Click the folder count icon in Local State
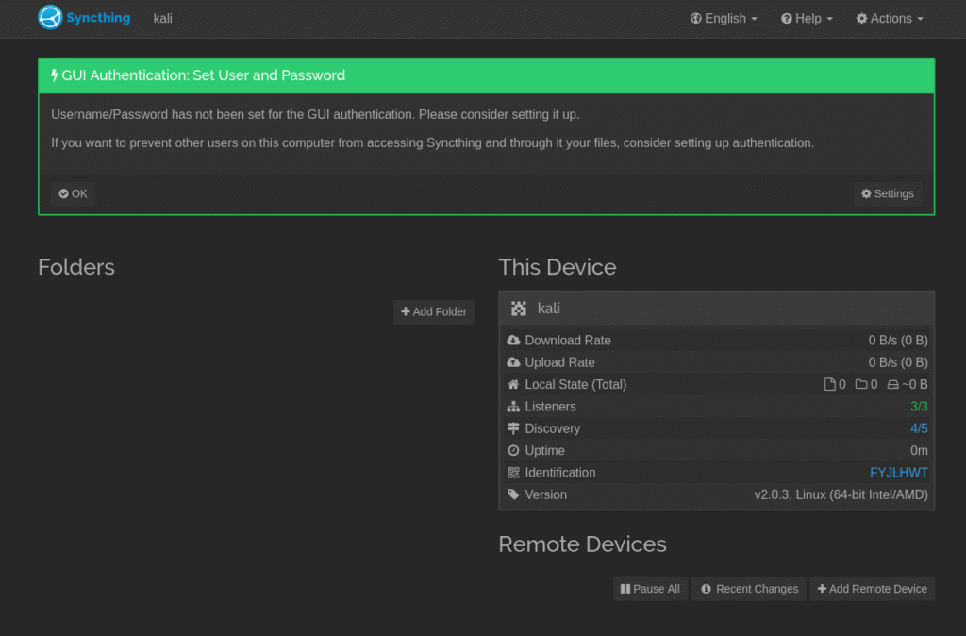 [x=861, y=385]
